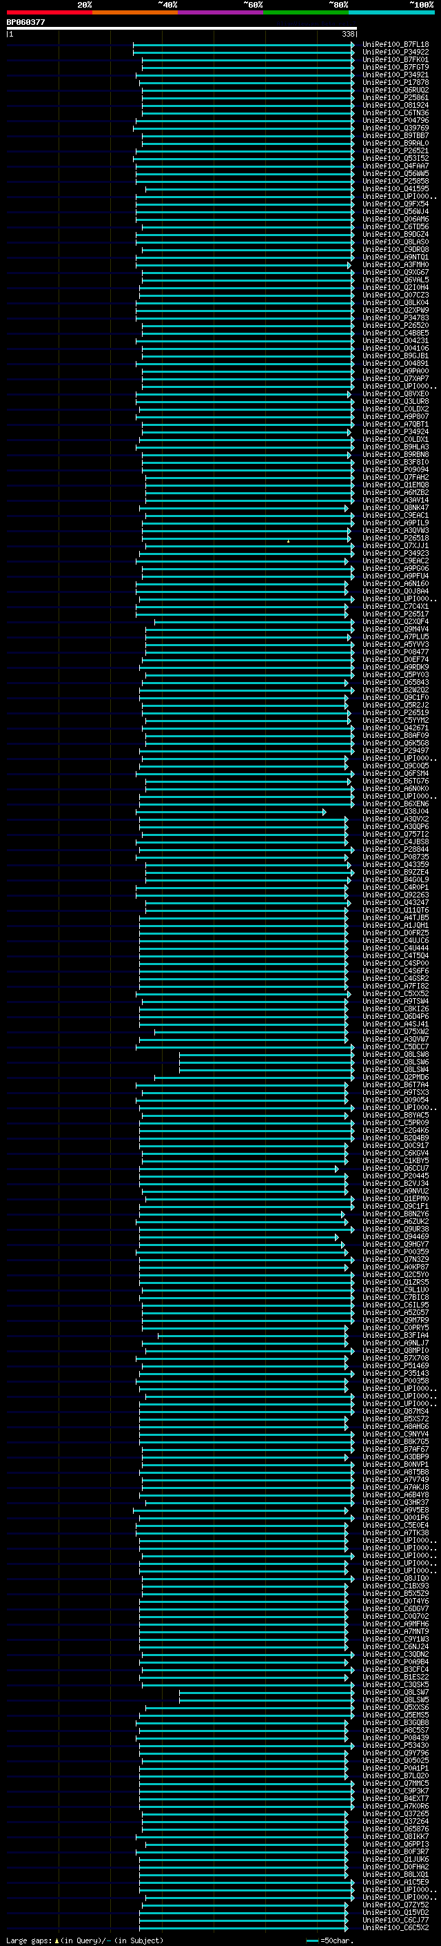
Task: Select the UniRef100_A9NTQ1 label
Action: 395,257
